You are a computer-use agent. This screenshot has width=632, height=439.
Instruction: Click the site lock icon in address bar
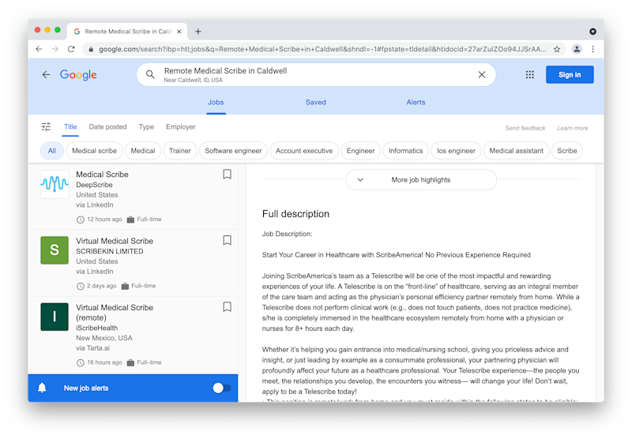click(x=91, y=49)
